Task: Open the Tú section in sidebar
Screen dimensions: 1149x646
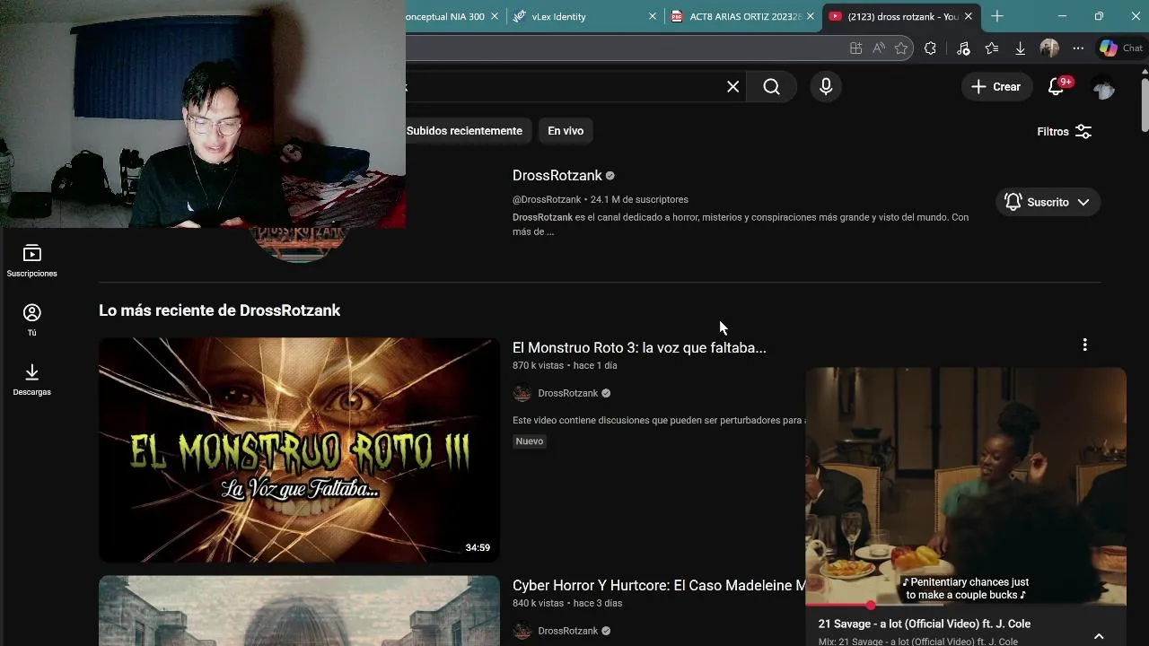Action: (32, 320)
